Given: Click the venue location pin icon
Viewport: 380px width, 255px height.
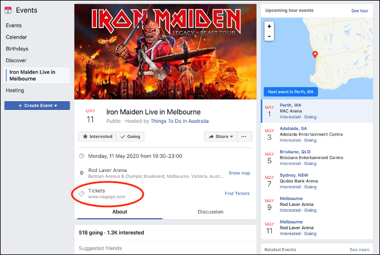Looking at the screenshot, I should [82, 173].
